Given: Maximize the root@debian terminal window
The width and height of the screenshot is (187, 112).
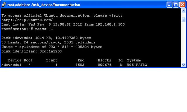Looking at the screenshot, I should pos(176,5).
